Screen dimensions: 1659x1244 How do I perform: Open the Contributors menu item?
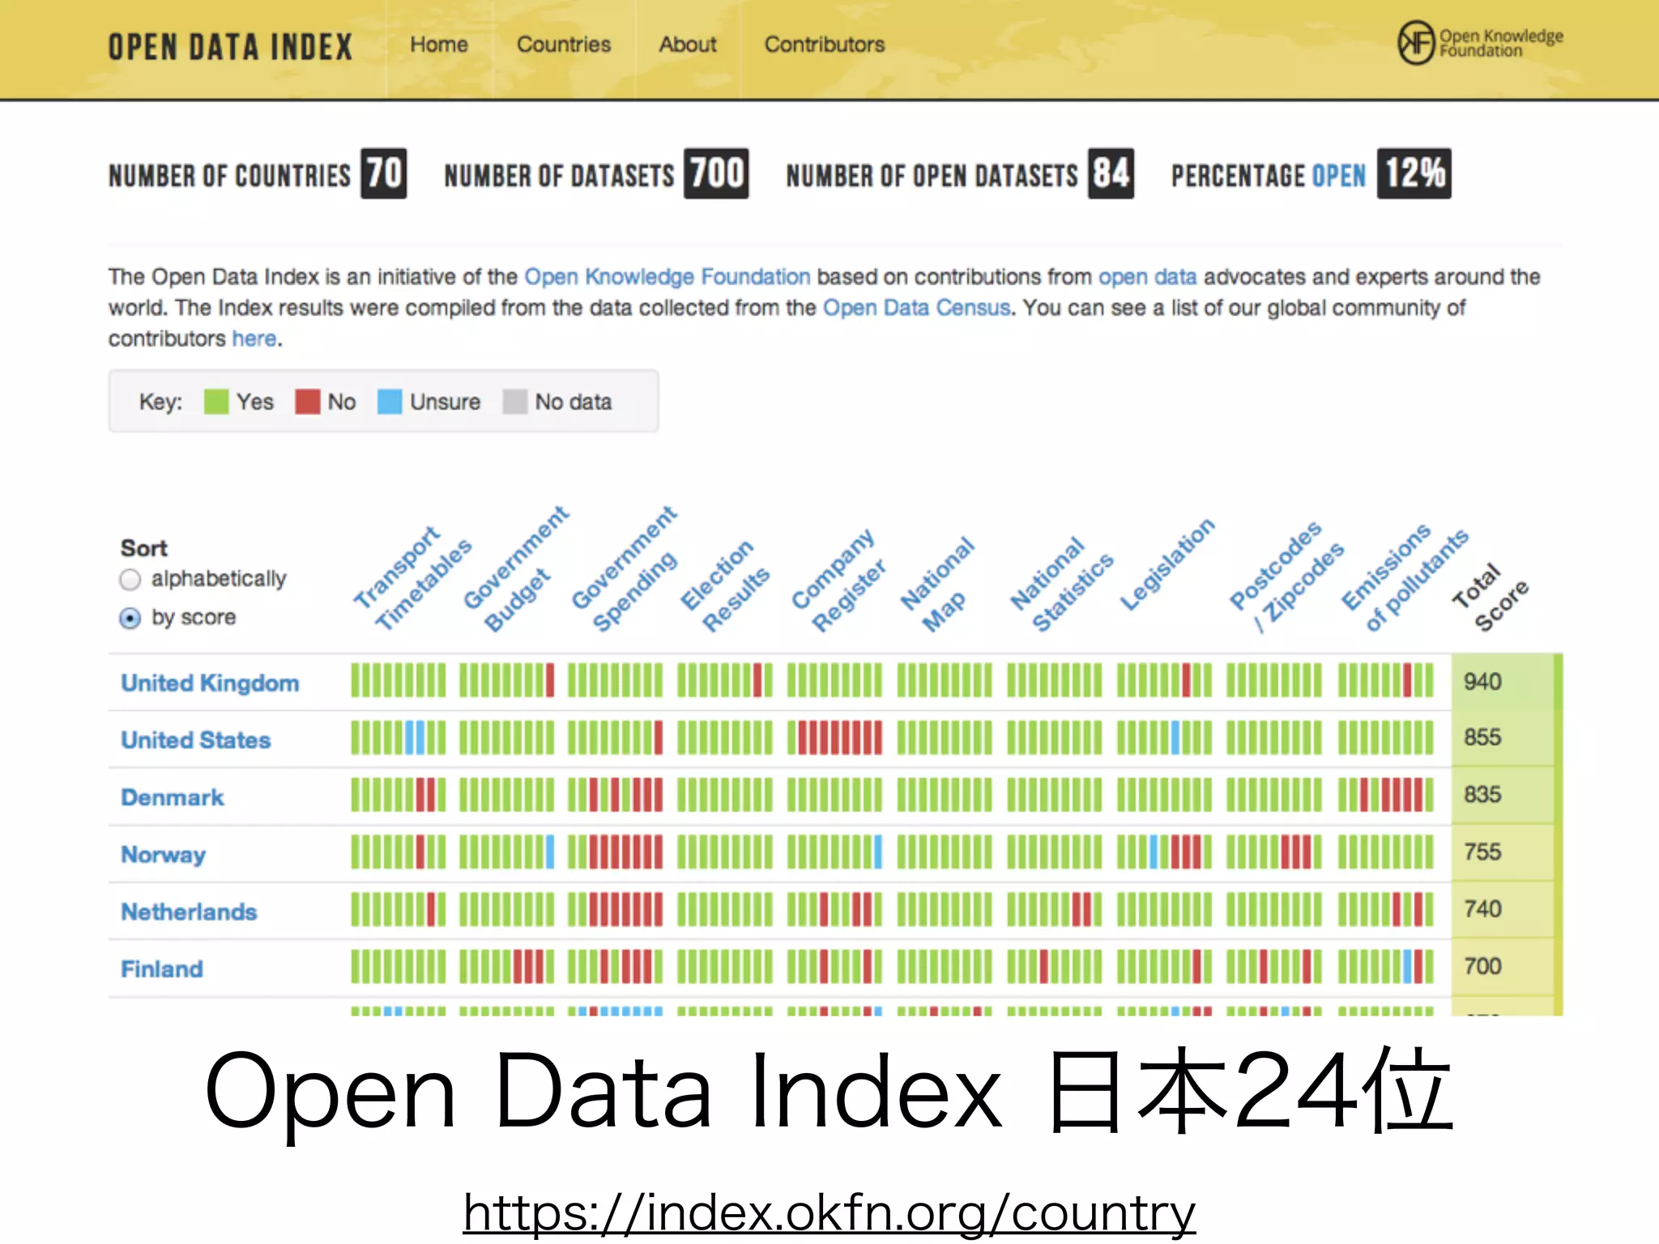(x=825, y=45)
